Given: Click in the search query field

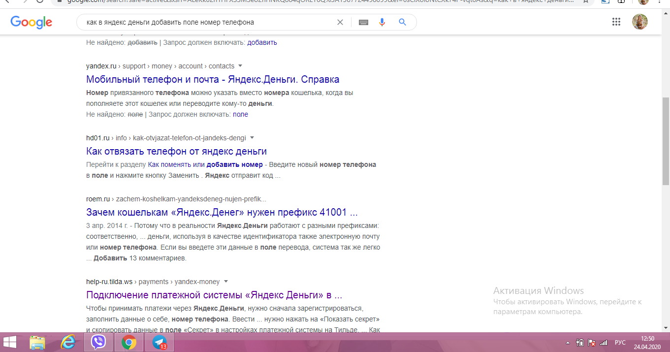Looking at the screenshot, I should [209, 22].
